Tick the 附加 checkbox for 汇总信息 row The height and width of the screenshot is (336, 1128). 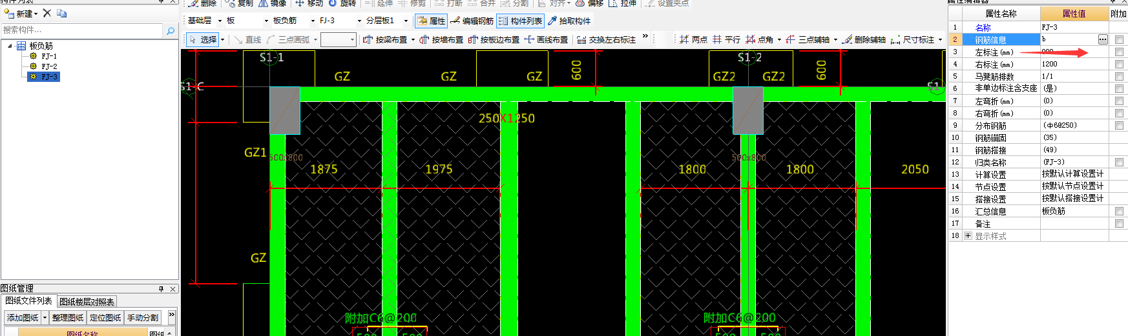1119,212
